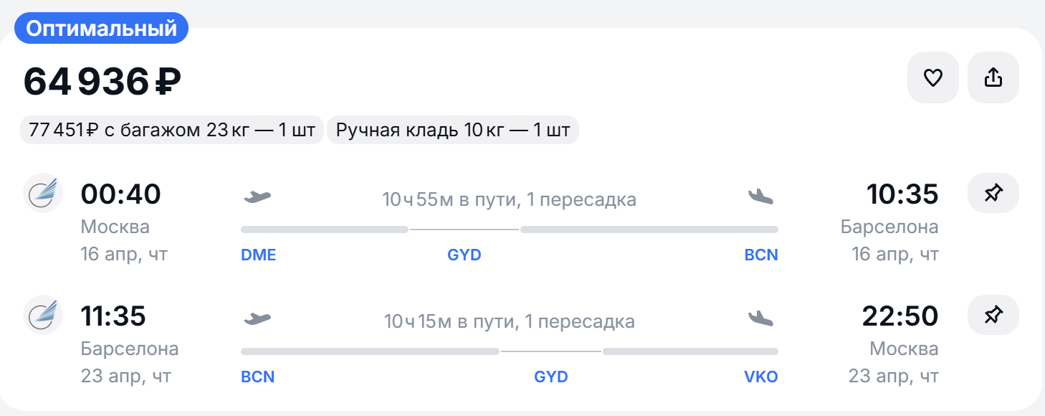Click the landing plane icon on outbound flight
This screenshot has height=416, width=1045.
[x=760, y=196]
